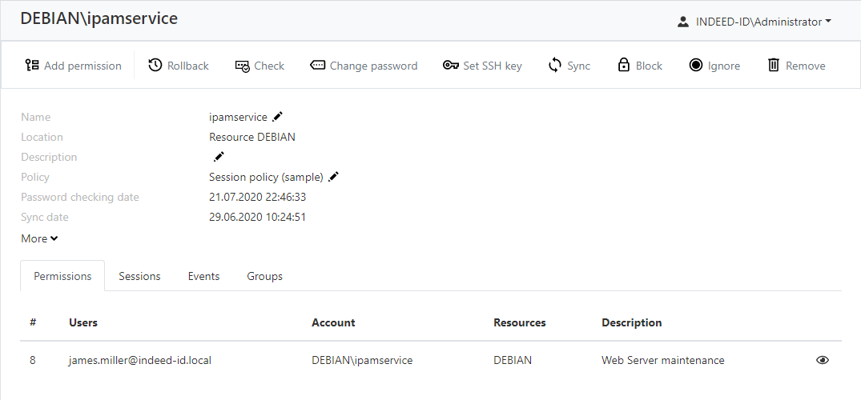861x400 pixels.
Task: Click the Add permission toolbar icon
Action: pyautogui.click(x=32, y=66)
